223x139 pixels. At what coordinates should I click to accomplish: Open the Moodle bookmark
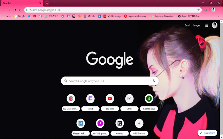click(x=89, y=16)
